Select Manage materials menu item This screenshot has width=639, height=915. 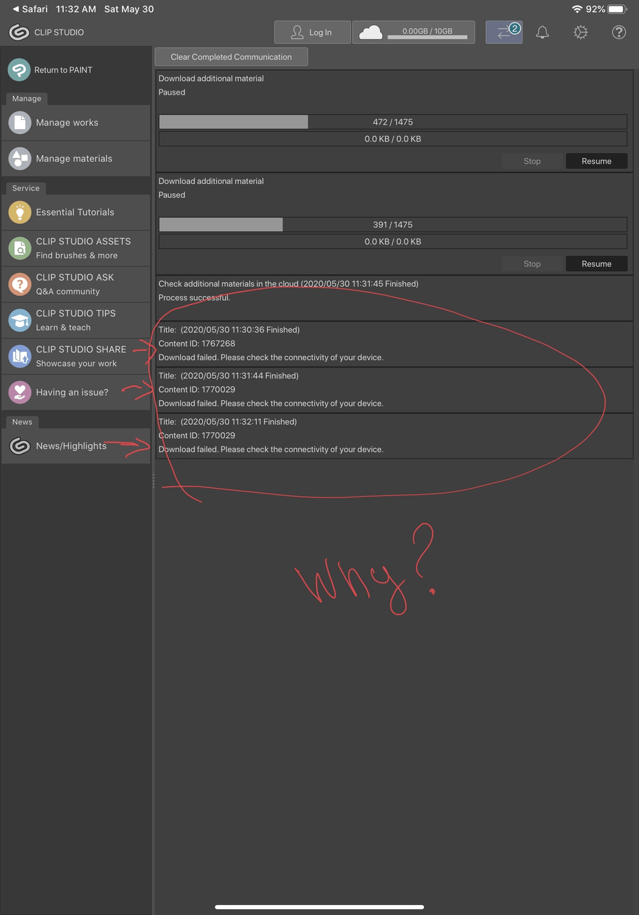click(76, 158)
